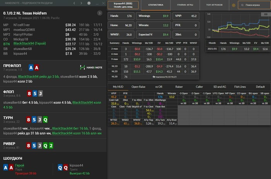This screenshot has height=179, width=271.
Task: Click the AFq River 51.4 HUD cell
Action: pos(172,123)
